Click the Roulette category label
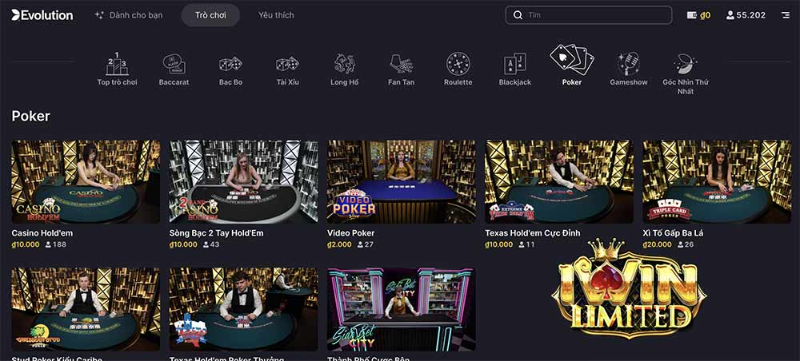Image resolution: width=800 pixels, height=361 pixels. (458, 82)
